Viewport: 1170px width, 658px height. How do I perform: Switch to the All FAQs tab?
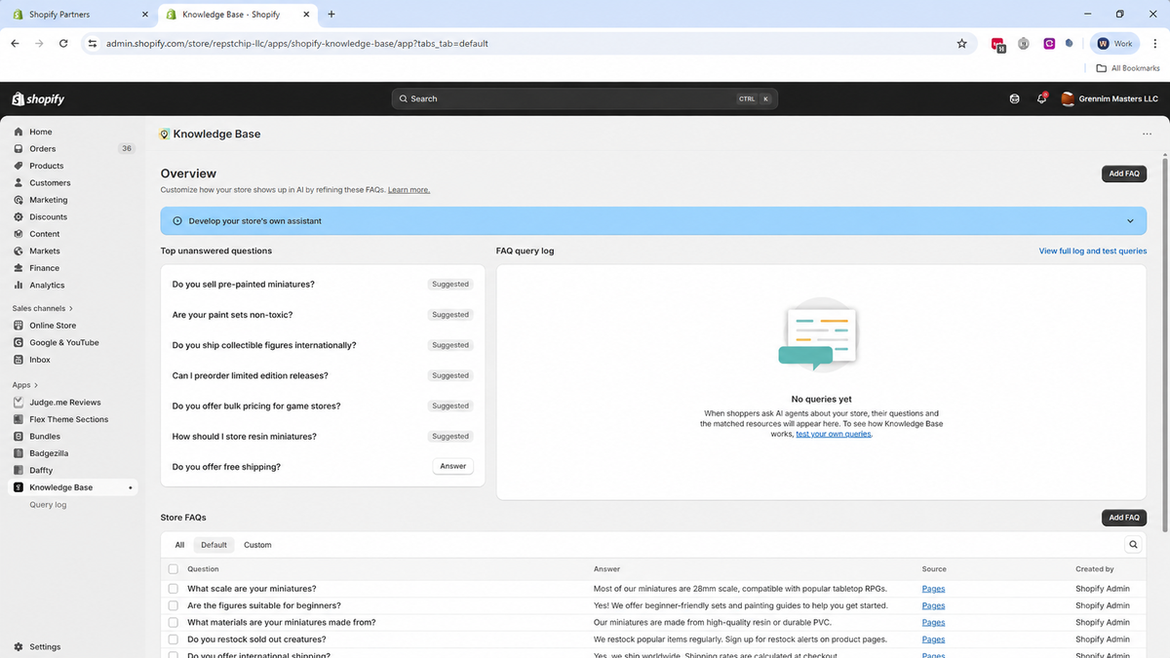pyautogui.click(x=179, y=545)
